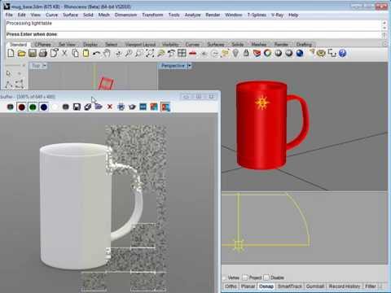Click the Zoom Window magnifier icon
Screen dimensions: 391x293
pos(139,53)
